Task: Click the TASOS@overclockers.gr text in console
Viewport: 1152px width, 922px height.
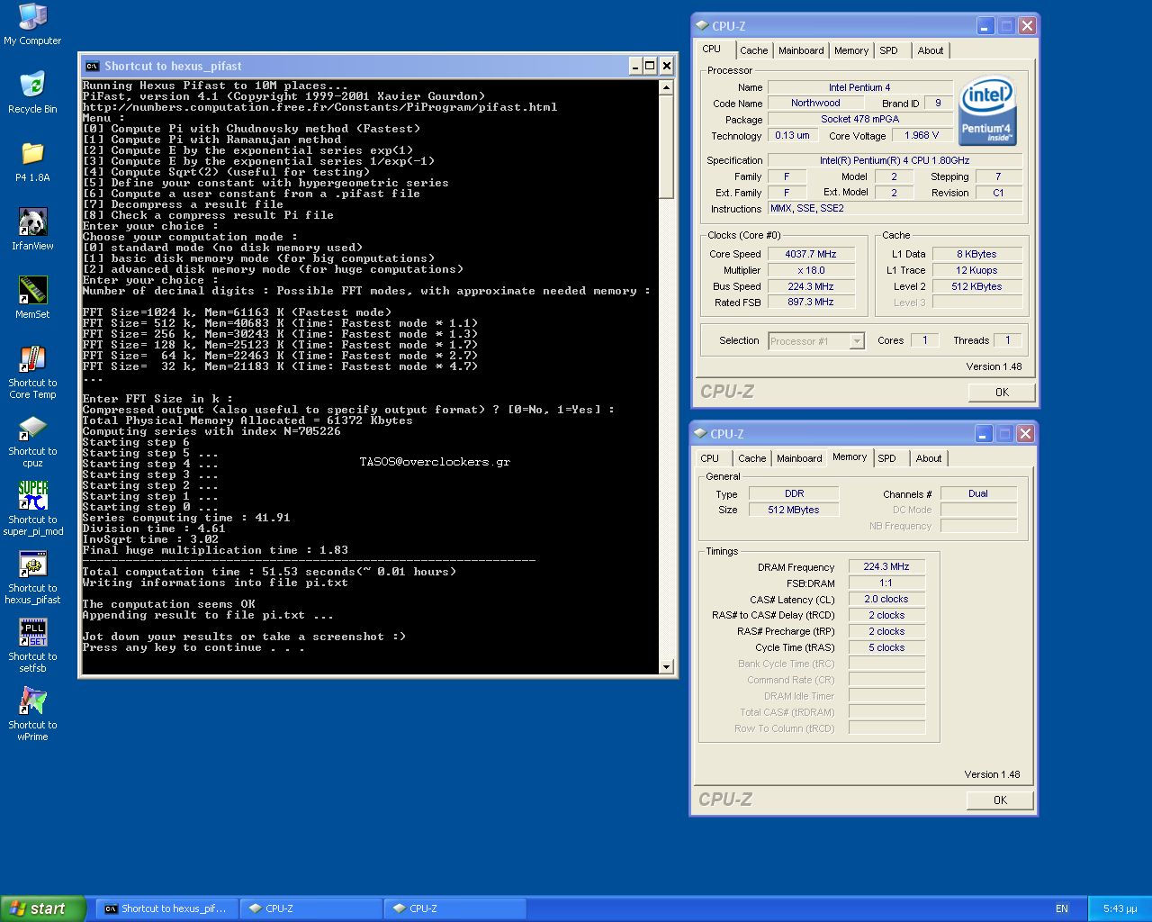Action: pyautogui.click(x=435, y=462)
